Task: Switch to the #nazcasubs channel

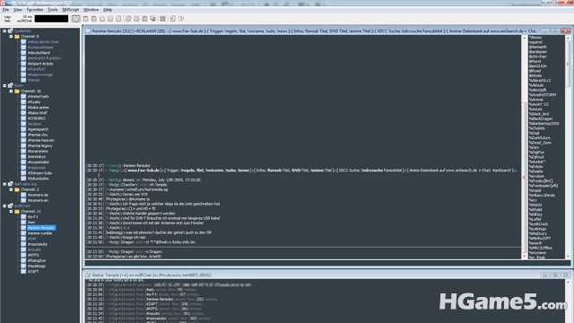Action: click(38, 244)
